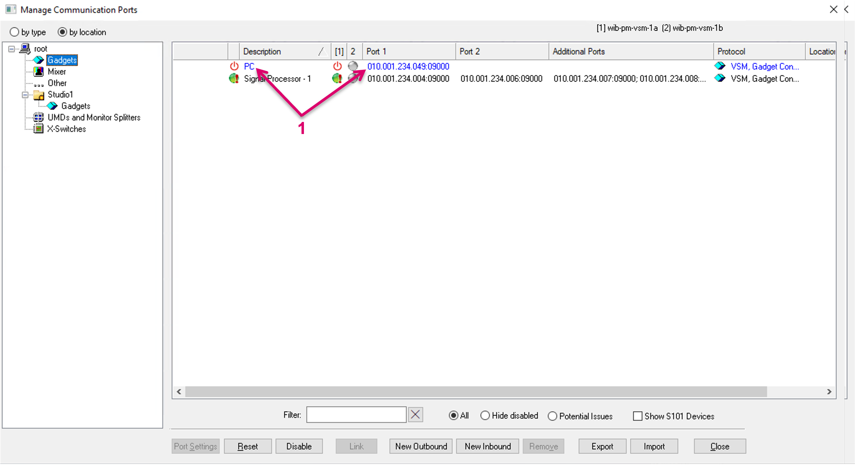The image size is (855, 465).
Task: Click the New Outbound button
Action: click(421, 446)
